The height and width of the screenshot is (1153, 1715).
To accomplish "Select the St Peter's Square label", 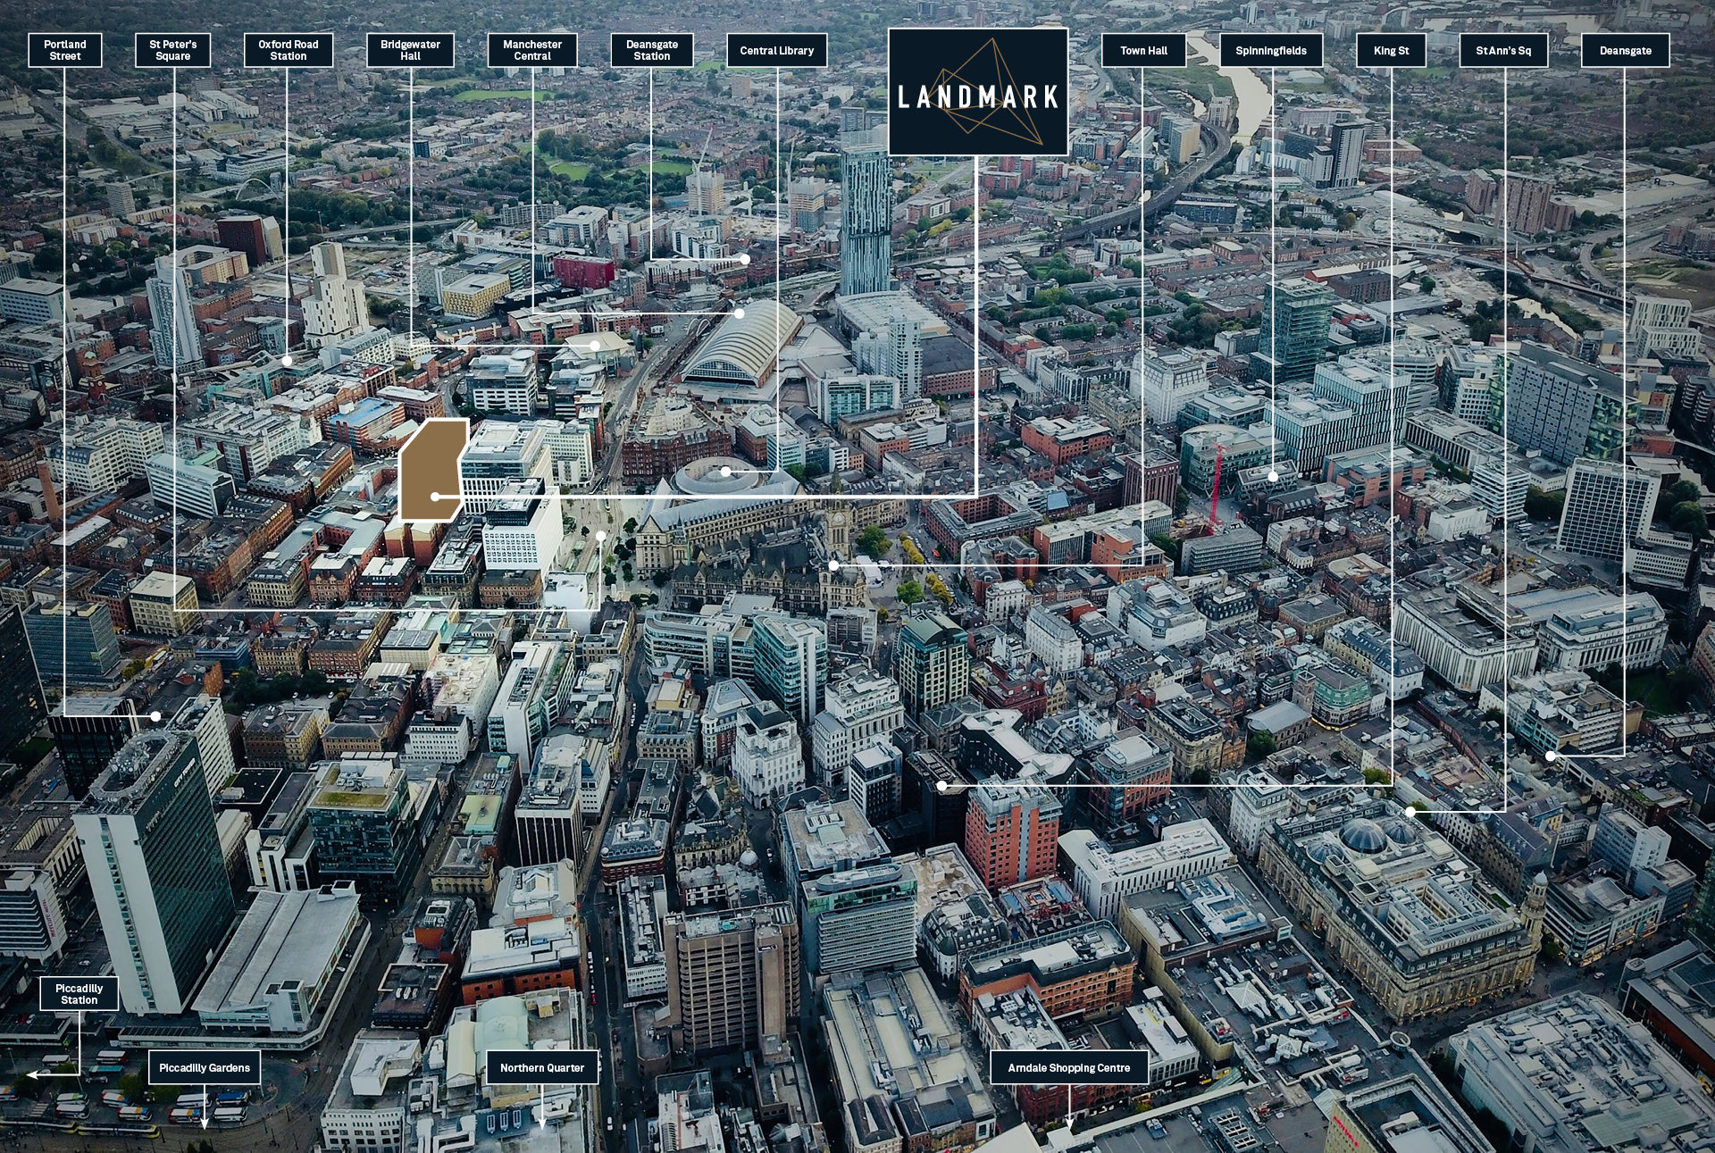I will click(x=172, y=50).
